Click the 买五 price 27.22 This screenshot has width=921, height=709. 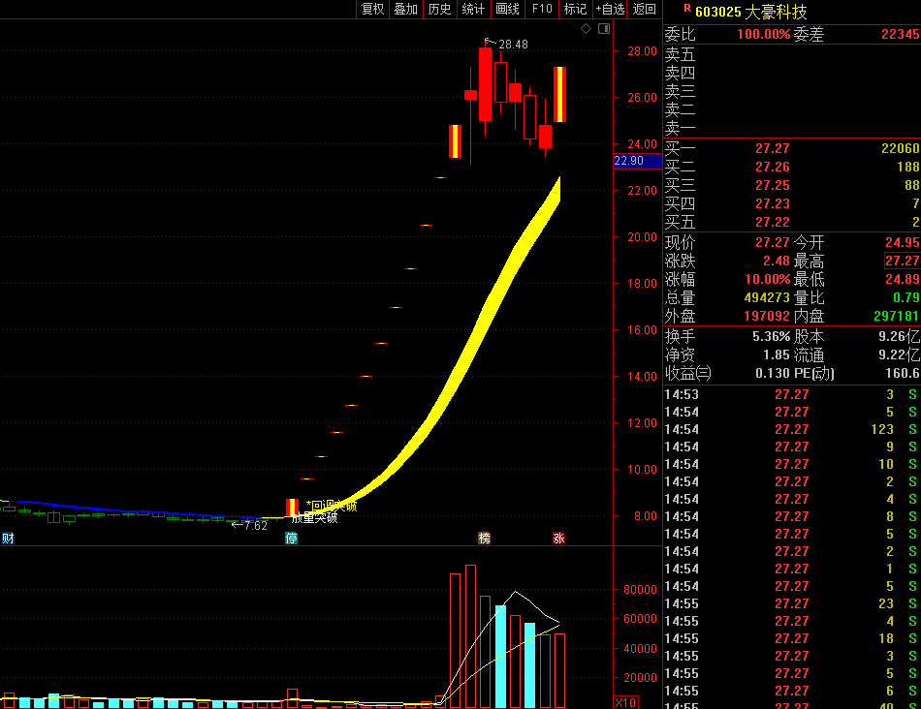(773, 222)
